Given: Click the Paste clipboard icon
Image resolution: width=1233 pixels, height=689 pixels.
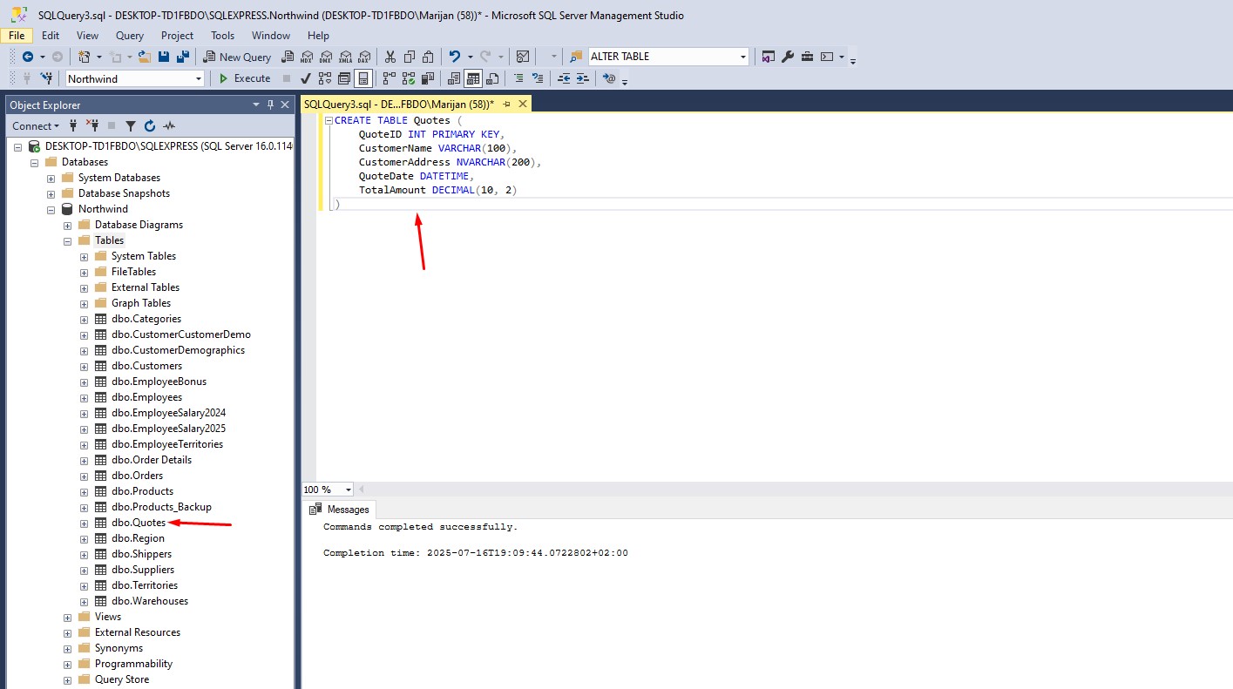Looking at the screenshot, I should click(428, 57).
